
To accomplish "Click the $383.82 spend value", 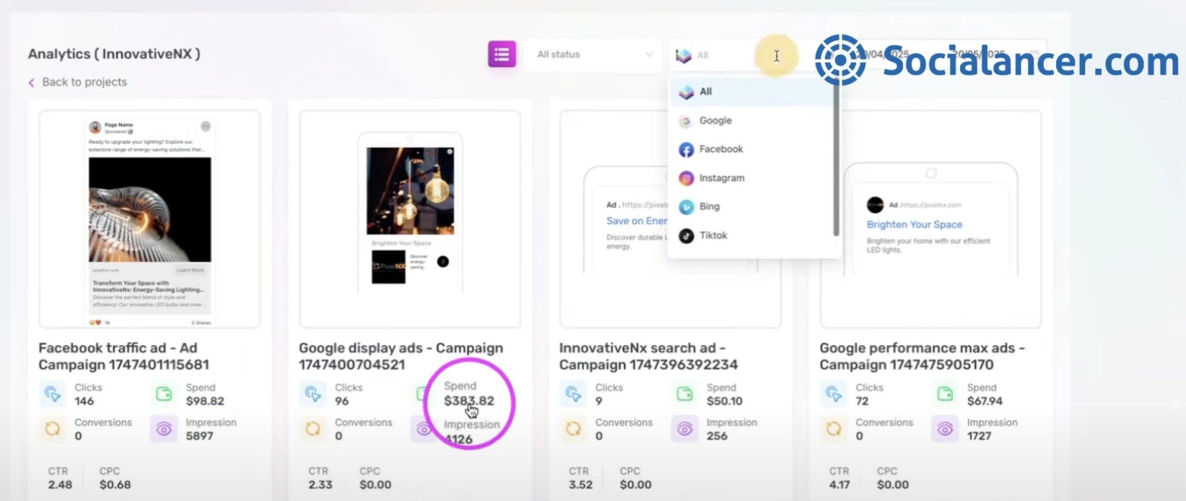I will pos(469,401).
